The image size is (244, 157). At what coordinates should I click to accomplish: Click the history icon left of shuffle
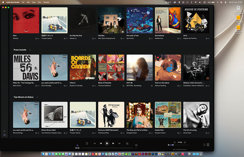coord(87,143)
